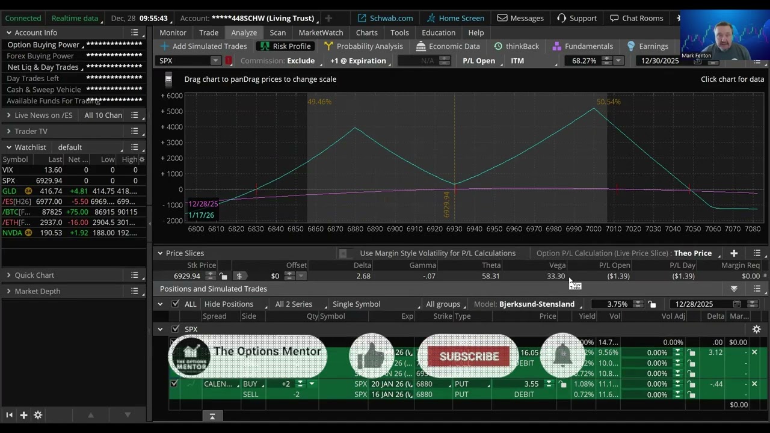Open watchlist column settings gear
The width and height of the screenshot is (770, 433).
point(142,159)
